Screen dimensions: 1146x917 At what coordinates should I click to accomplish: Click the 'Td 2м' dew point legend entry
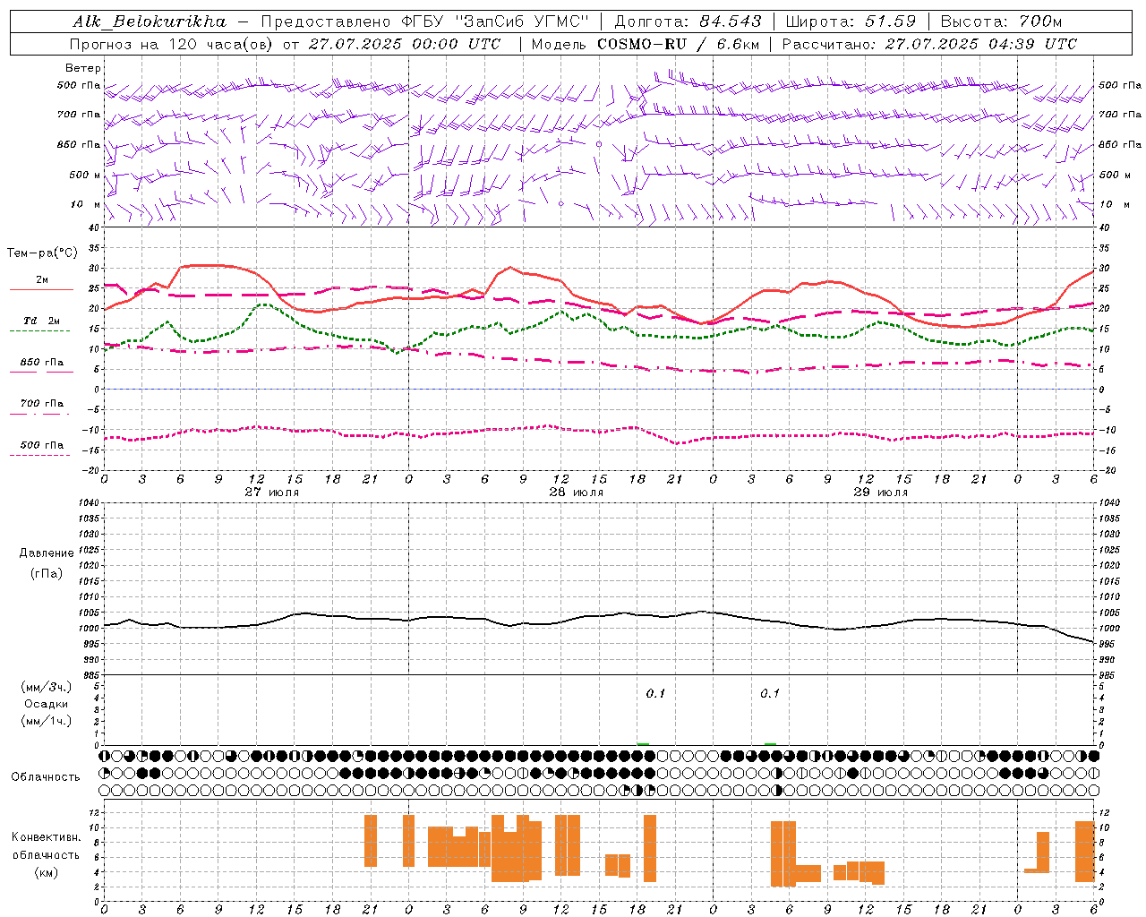[x=42, y=321]
